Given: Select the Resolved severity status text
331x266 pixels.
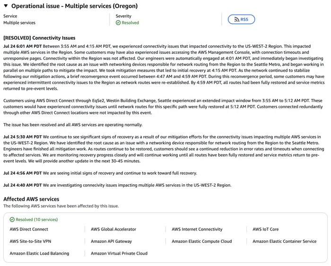Looking at the screenshot, I should click(130, 23).
